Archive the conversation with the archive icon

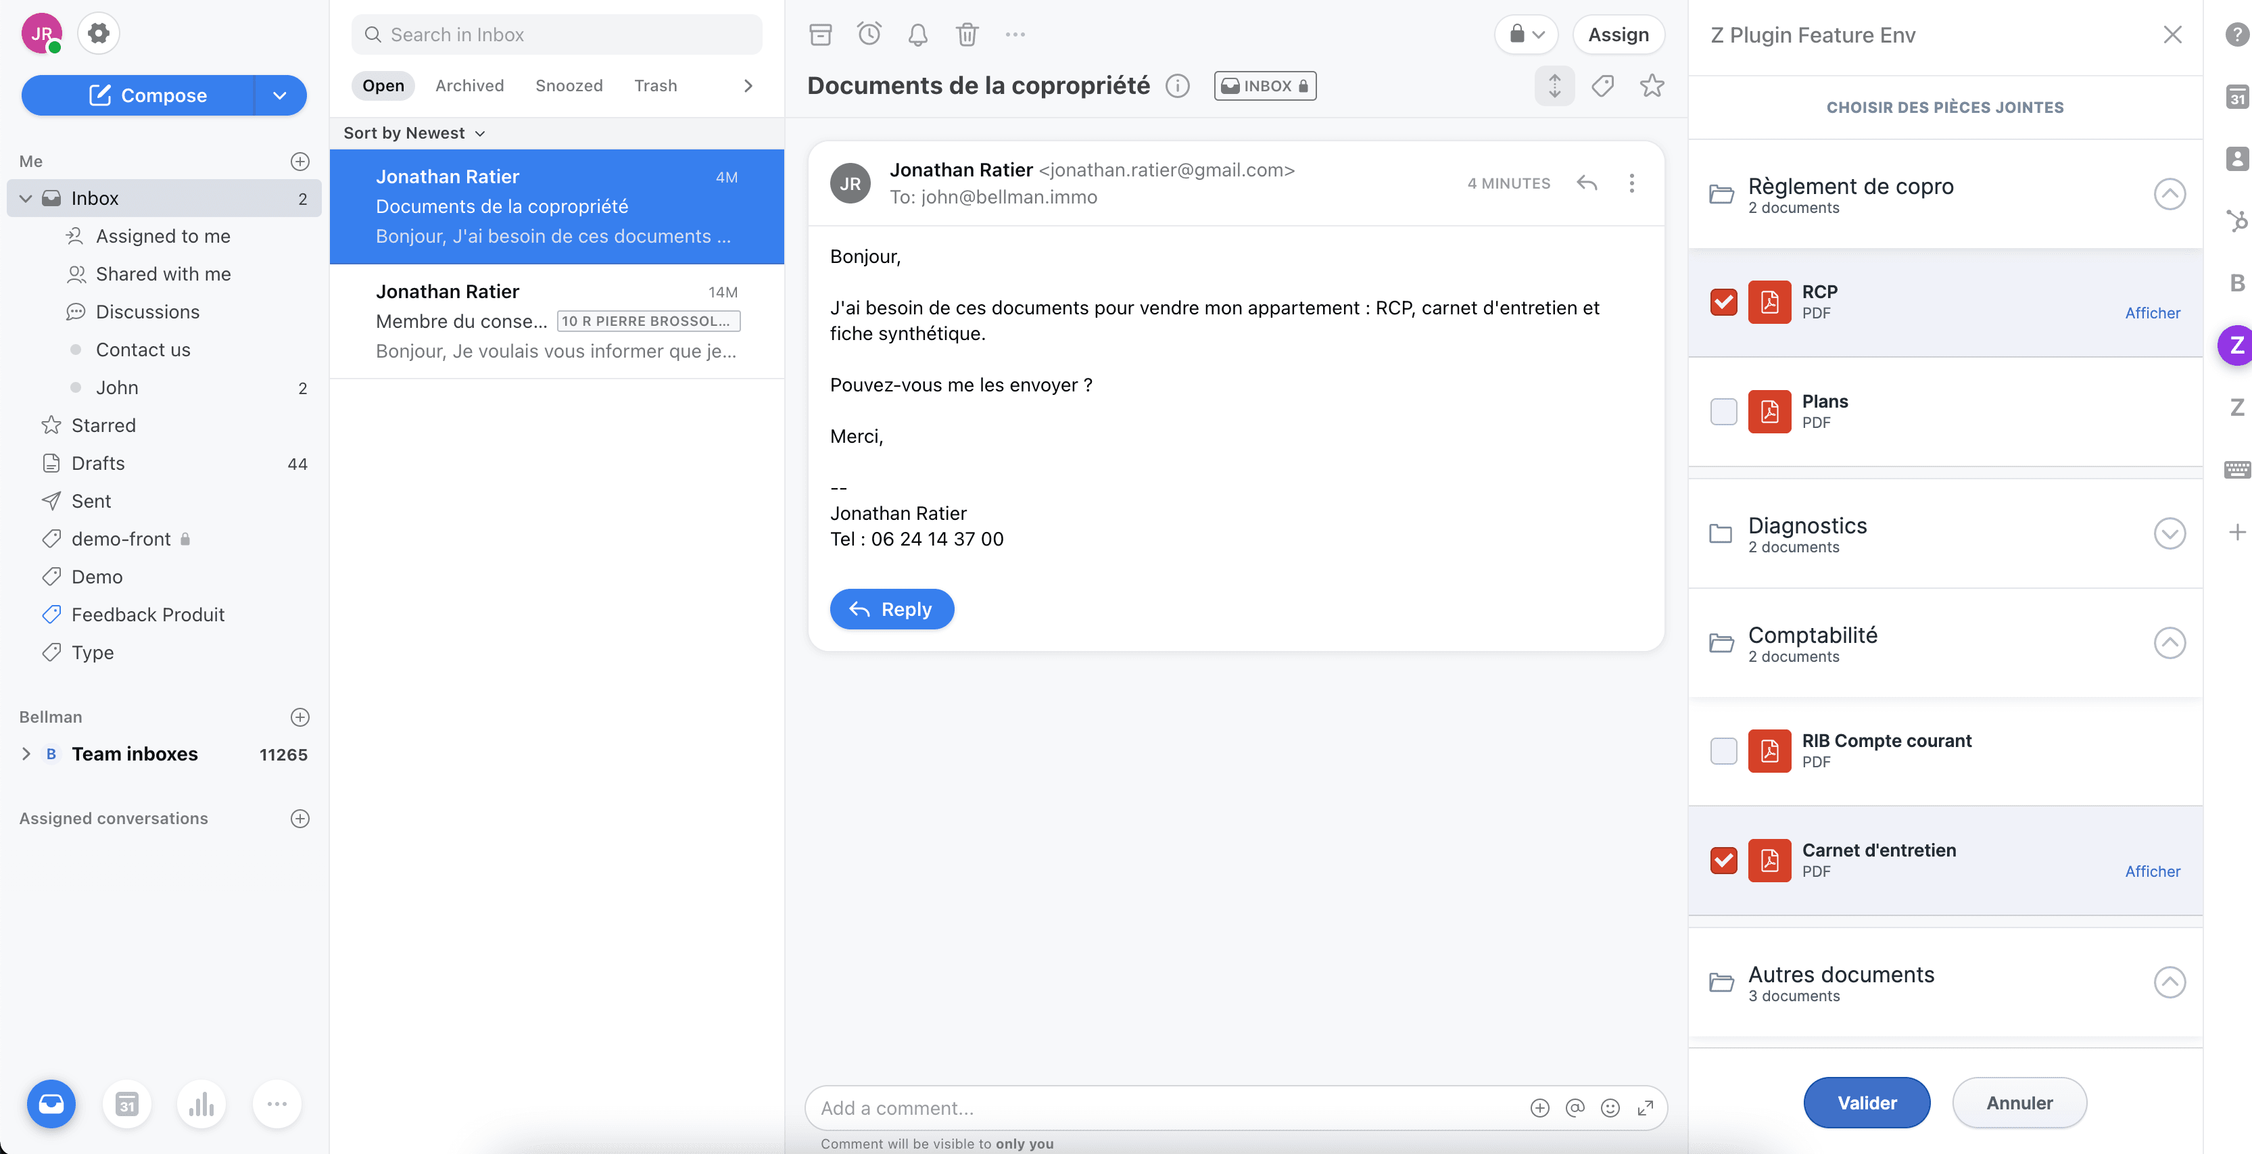point(820,34)
